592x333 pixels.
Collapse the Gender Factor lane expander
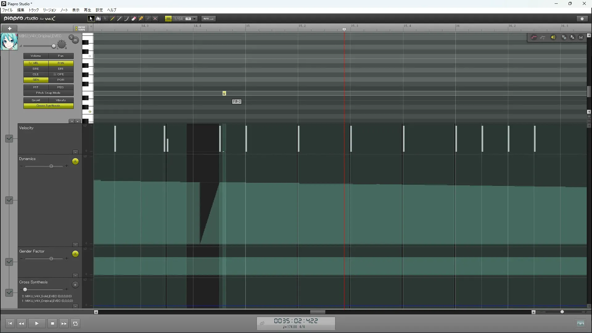click(x=9, y=262)
